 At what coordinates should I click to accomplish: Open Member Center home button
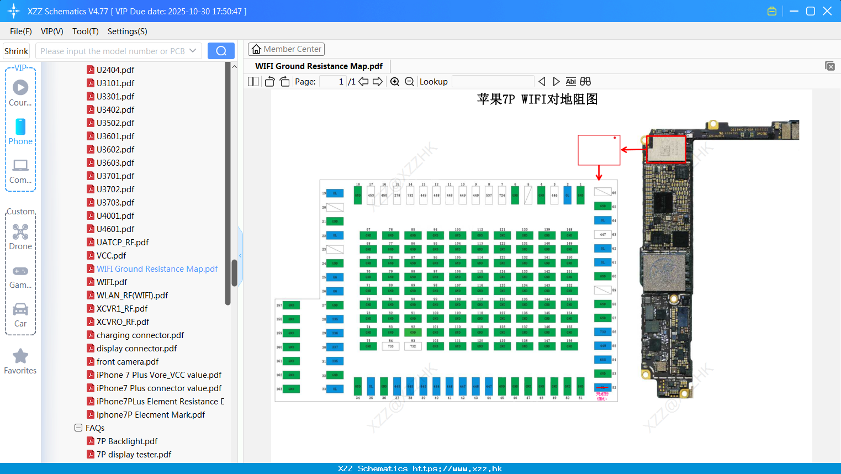[286, 49]
